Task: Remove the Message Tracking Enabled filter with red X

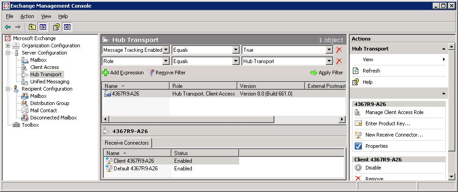Action: pyautogui.click(x=339, y=50)
